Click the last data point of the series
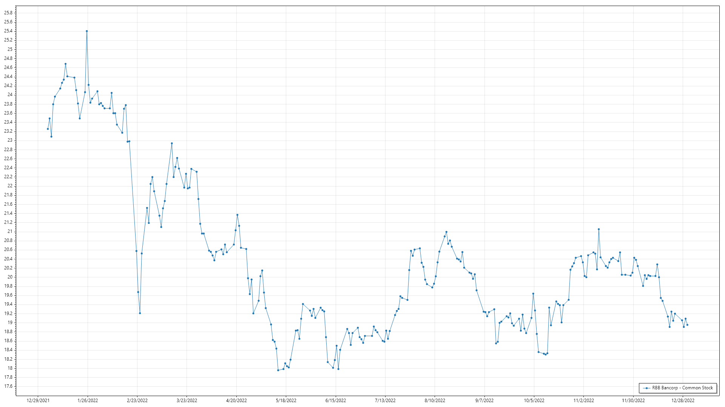 (x=687, y=325)
